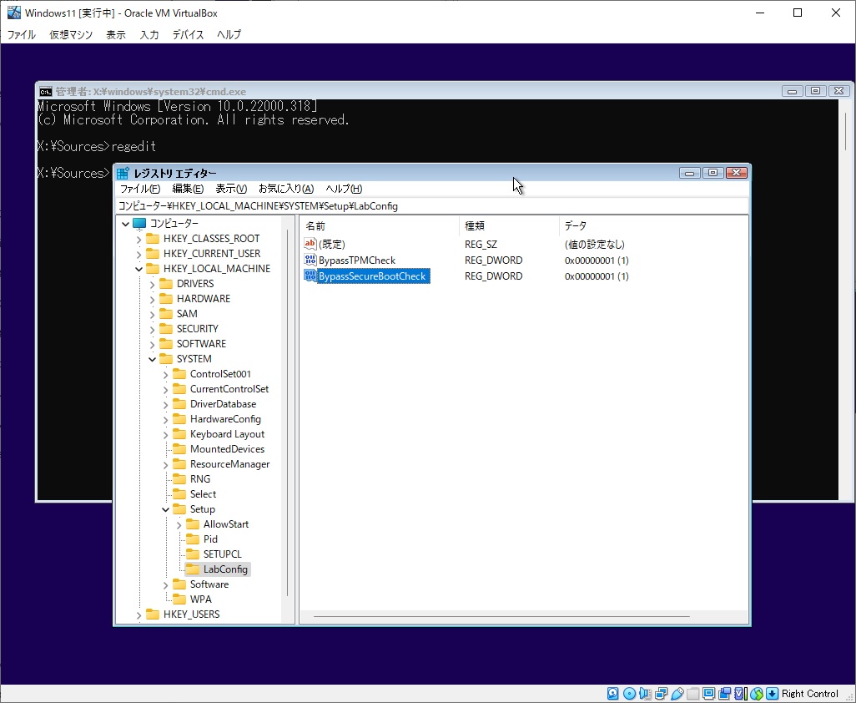The width and height of the screenshot is (856, 703).
Task: Select the SECURITY key
Action: point(197,329)
